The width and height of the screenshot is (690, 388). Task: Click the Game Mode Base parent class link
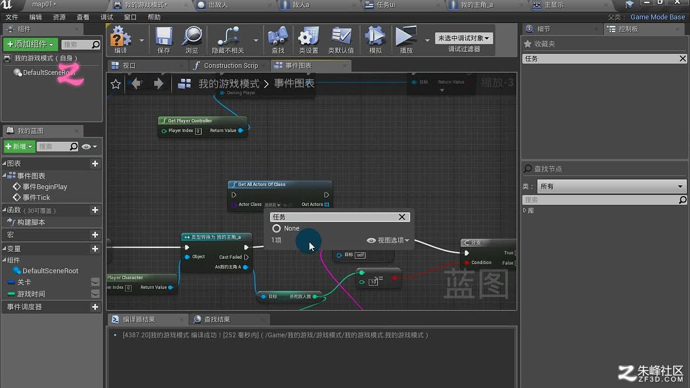point(658,17)
